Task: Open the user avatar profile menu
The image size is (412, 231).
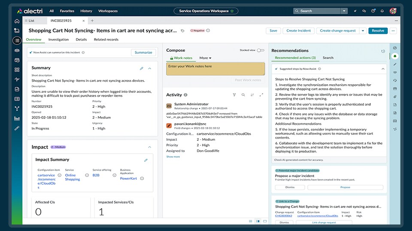Action: tap(393, 11)
